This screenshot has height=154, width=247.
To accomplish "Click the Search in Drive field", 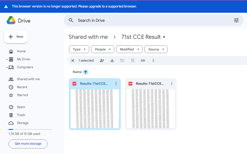I will 149,20.
